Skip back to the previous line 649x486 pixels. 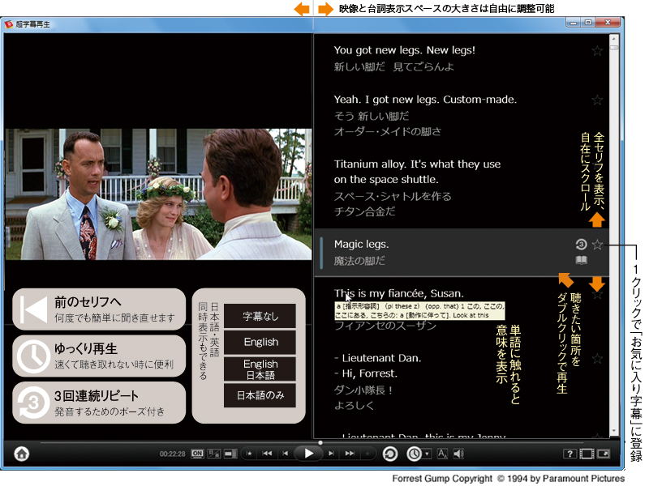pyautogui.click(x=286, y=454)
